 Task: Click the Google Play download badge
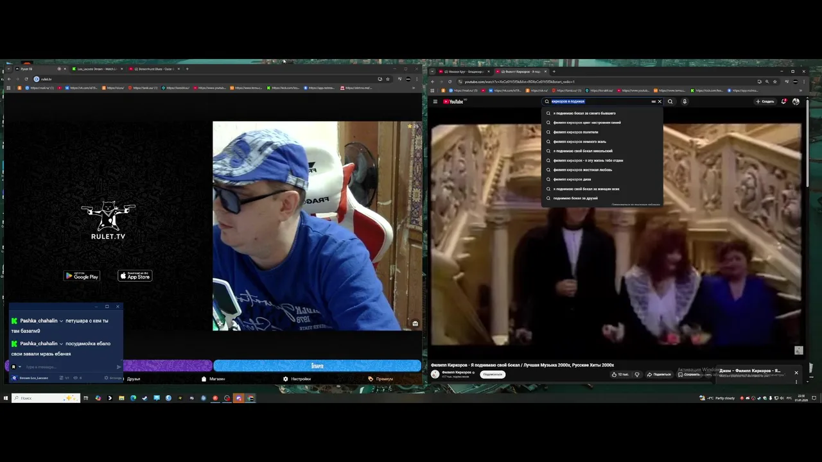[82, 276]
